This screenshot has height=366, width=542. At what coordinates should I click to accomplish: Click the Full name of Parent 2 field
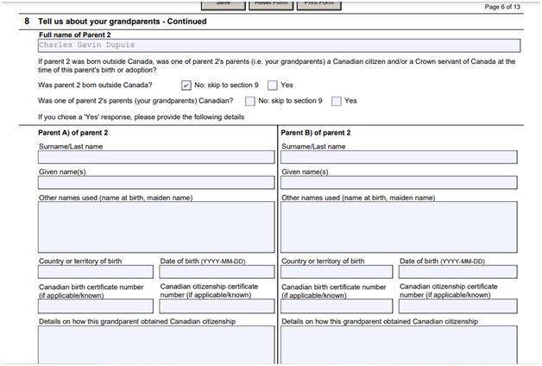pyautogui.click(x=280, y=46)
